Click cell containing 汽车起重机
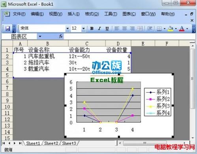The width and height of the screenshot is (197, 154). (x=48, y=56)
